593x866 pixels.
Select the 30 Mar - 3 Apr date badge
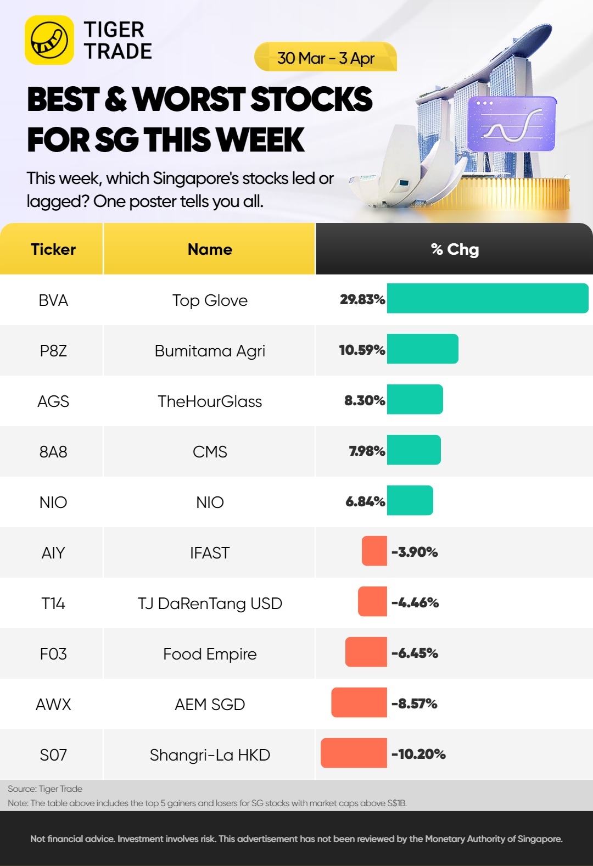point(326,57)
